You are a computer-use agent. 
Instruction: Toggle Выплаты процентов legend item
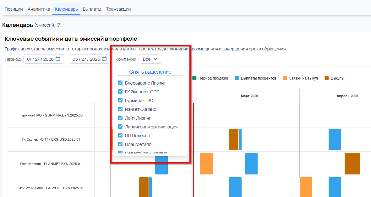tap(255, 78)
